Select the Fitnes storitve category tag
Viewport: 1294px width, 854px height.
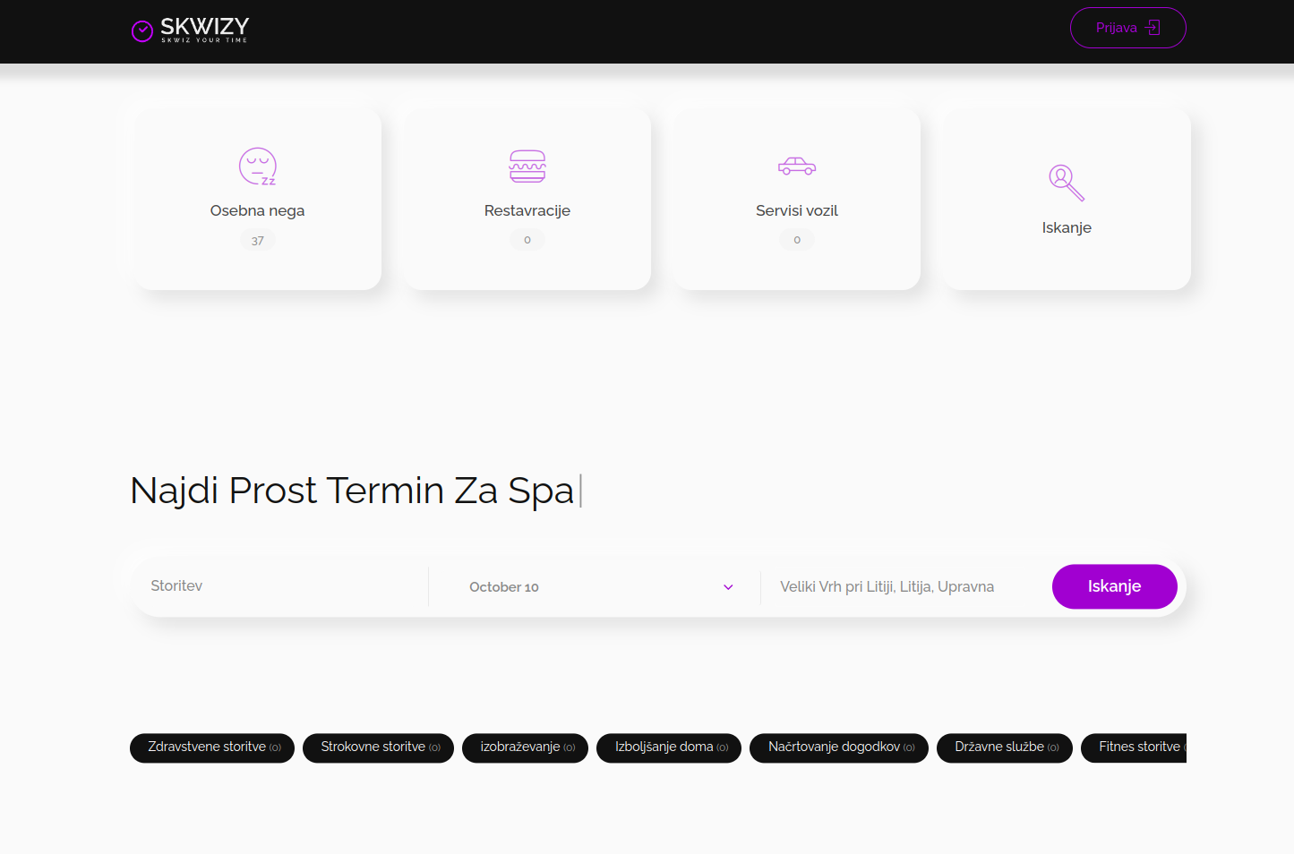(x=1135, y=747)
